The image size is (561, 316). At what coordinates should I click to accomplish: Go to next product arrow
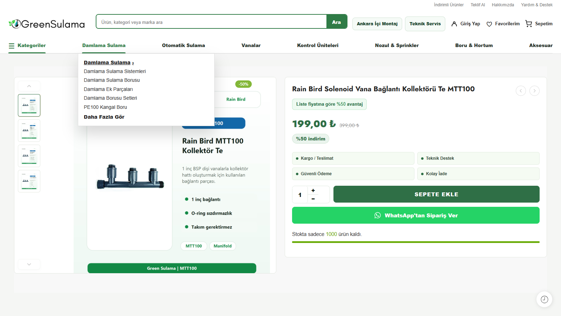(x=534, y=91)
